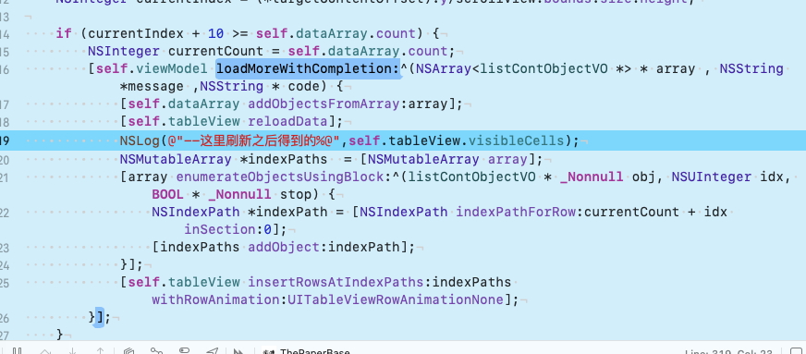Click inSection:0 argument
Screen dimensions: 806x354
[227, 229]
